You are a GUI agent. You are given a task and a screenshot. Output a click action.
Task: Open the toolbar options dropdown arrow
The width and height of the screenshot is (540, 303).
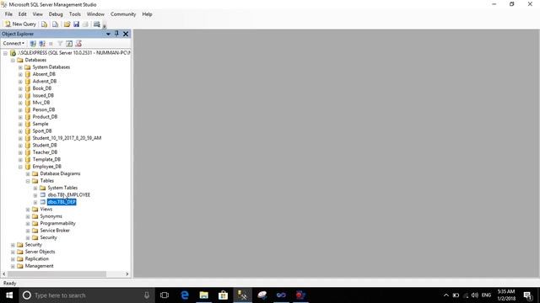(x=105, y=25)
